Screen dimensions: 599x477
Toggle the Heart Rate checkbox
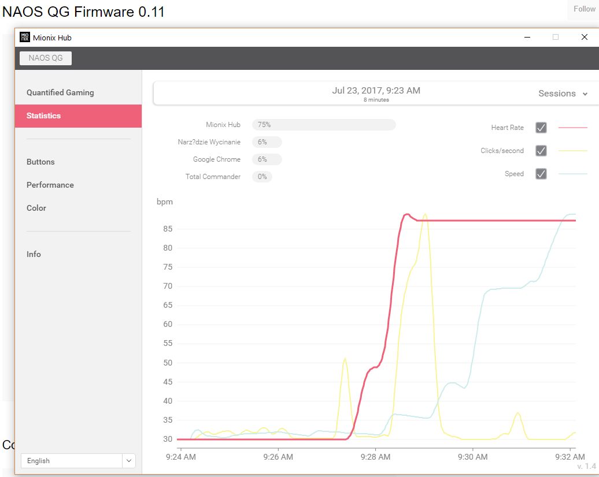541,128
